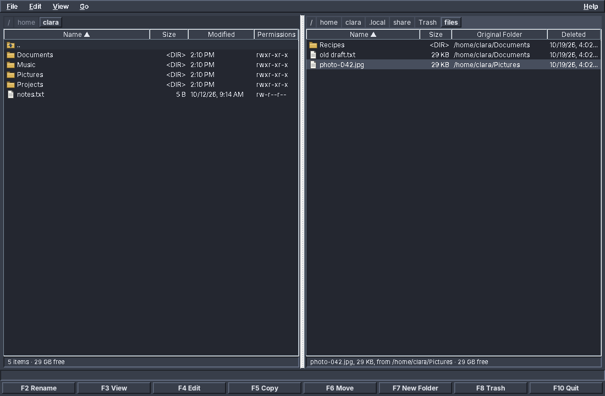Screen dimensions: 605x396
Task: Navigate to .local in right panel breadcrumb
Action: pyautogui.click(x=377, y=23)
